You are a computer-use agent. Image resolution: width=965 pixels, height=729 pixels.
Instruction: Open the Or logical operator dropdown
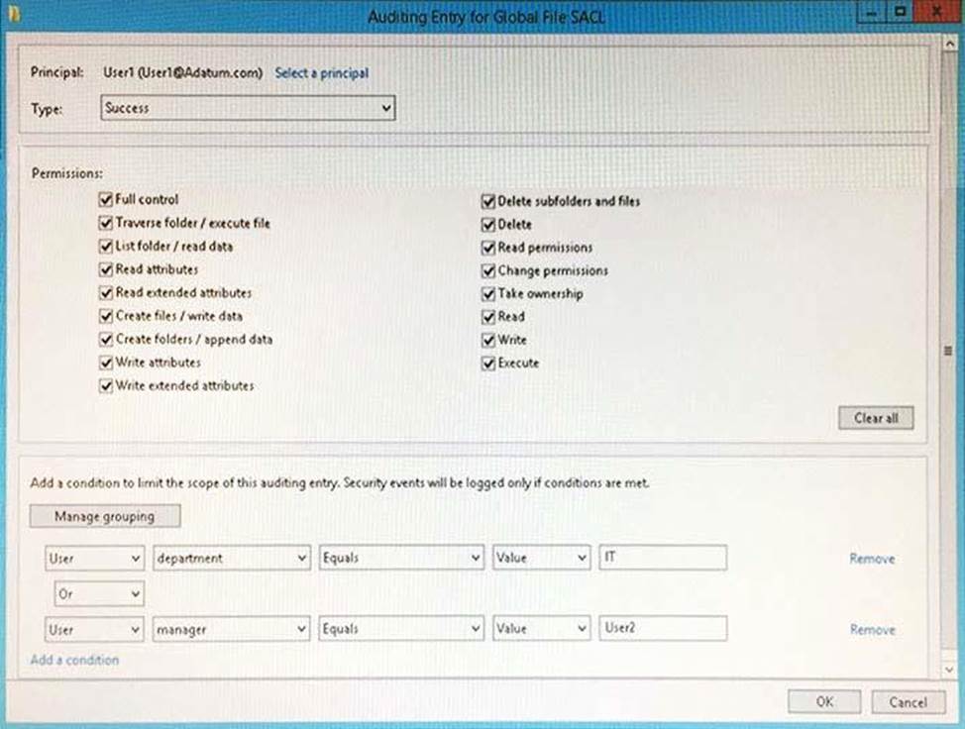98,594
